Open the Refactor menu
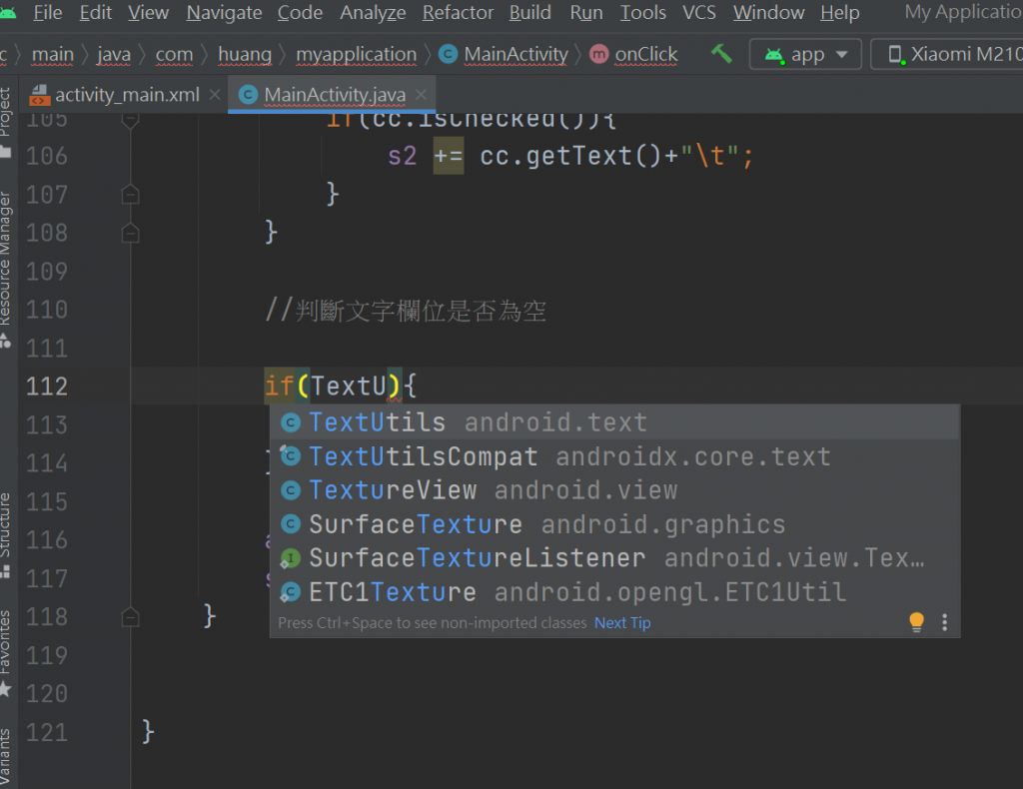Screen dimensions: 1023x789 point(458,12)
